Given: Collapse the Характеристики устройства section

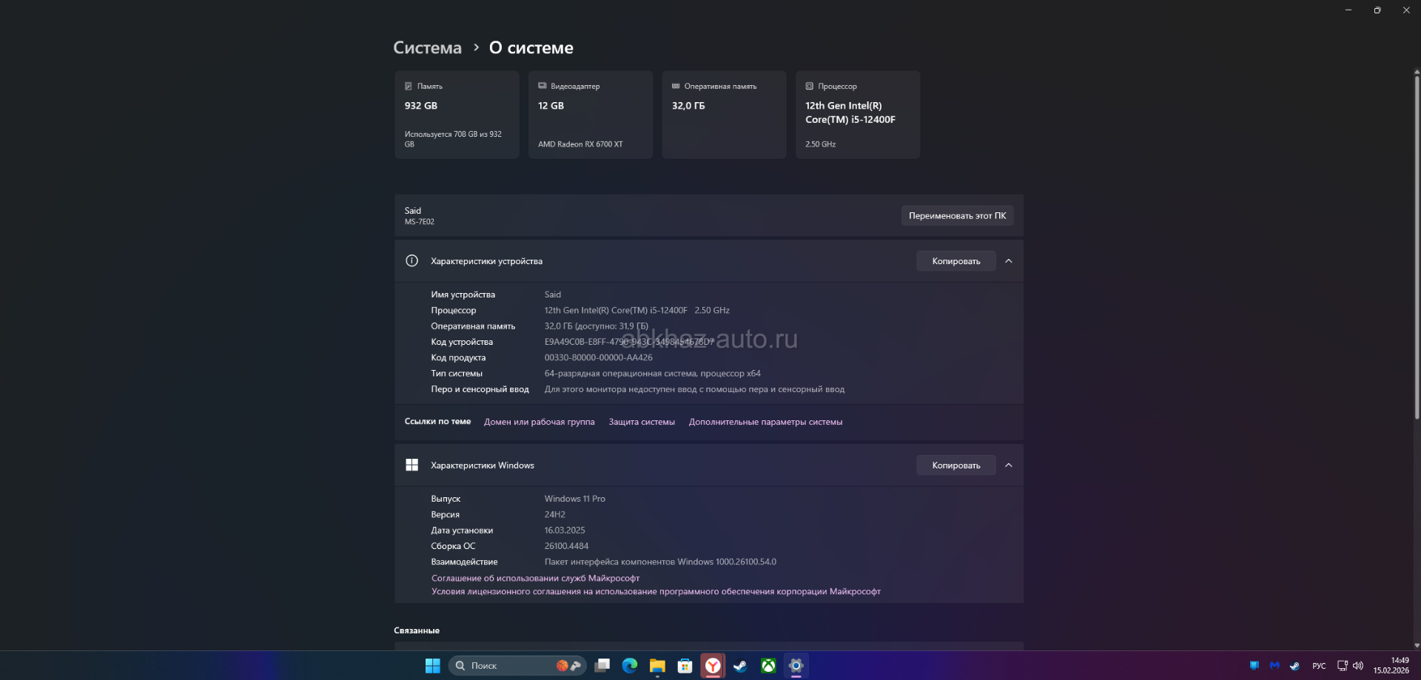Looking at the screenshot, I should coord(1008,261).
